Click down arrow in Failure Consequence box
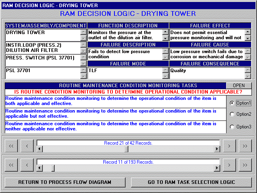Image resolution: width=257 pixels, height=193 pixels. click(248, 76)
